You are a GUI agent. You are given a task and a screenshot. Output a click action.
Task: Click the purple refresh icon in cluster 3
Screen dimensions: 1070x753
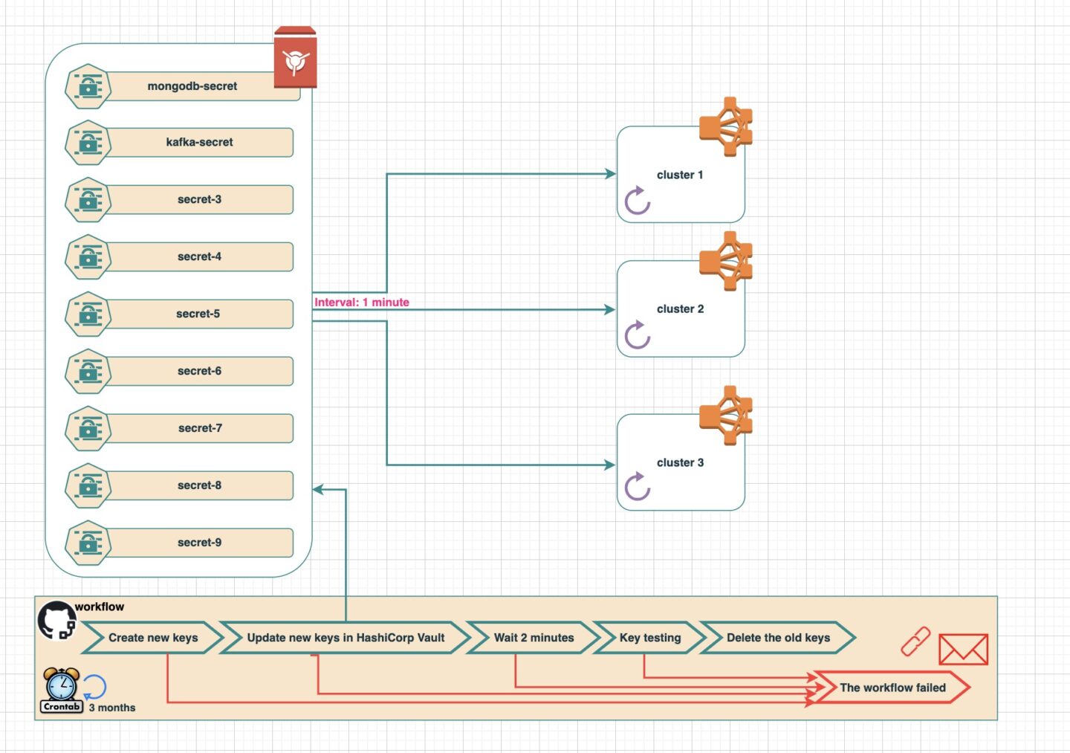click(638, 487)
